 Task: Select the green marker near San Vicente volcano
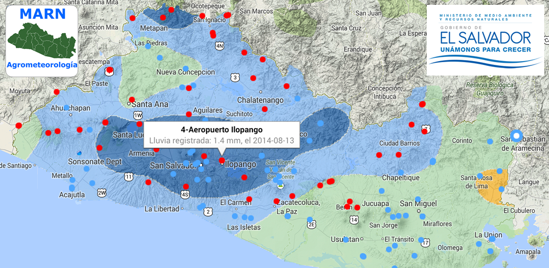pyautogui.click(x=280, y=186)
